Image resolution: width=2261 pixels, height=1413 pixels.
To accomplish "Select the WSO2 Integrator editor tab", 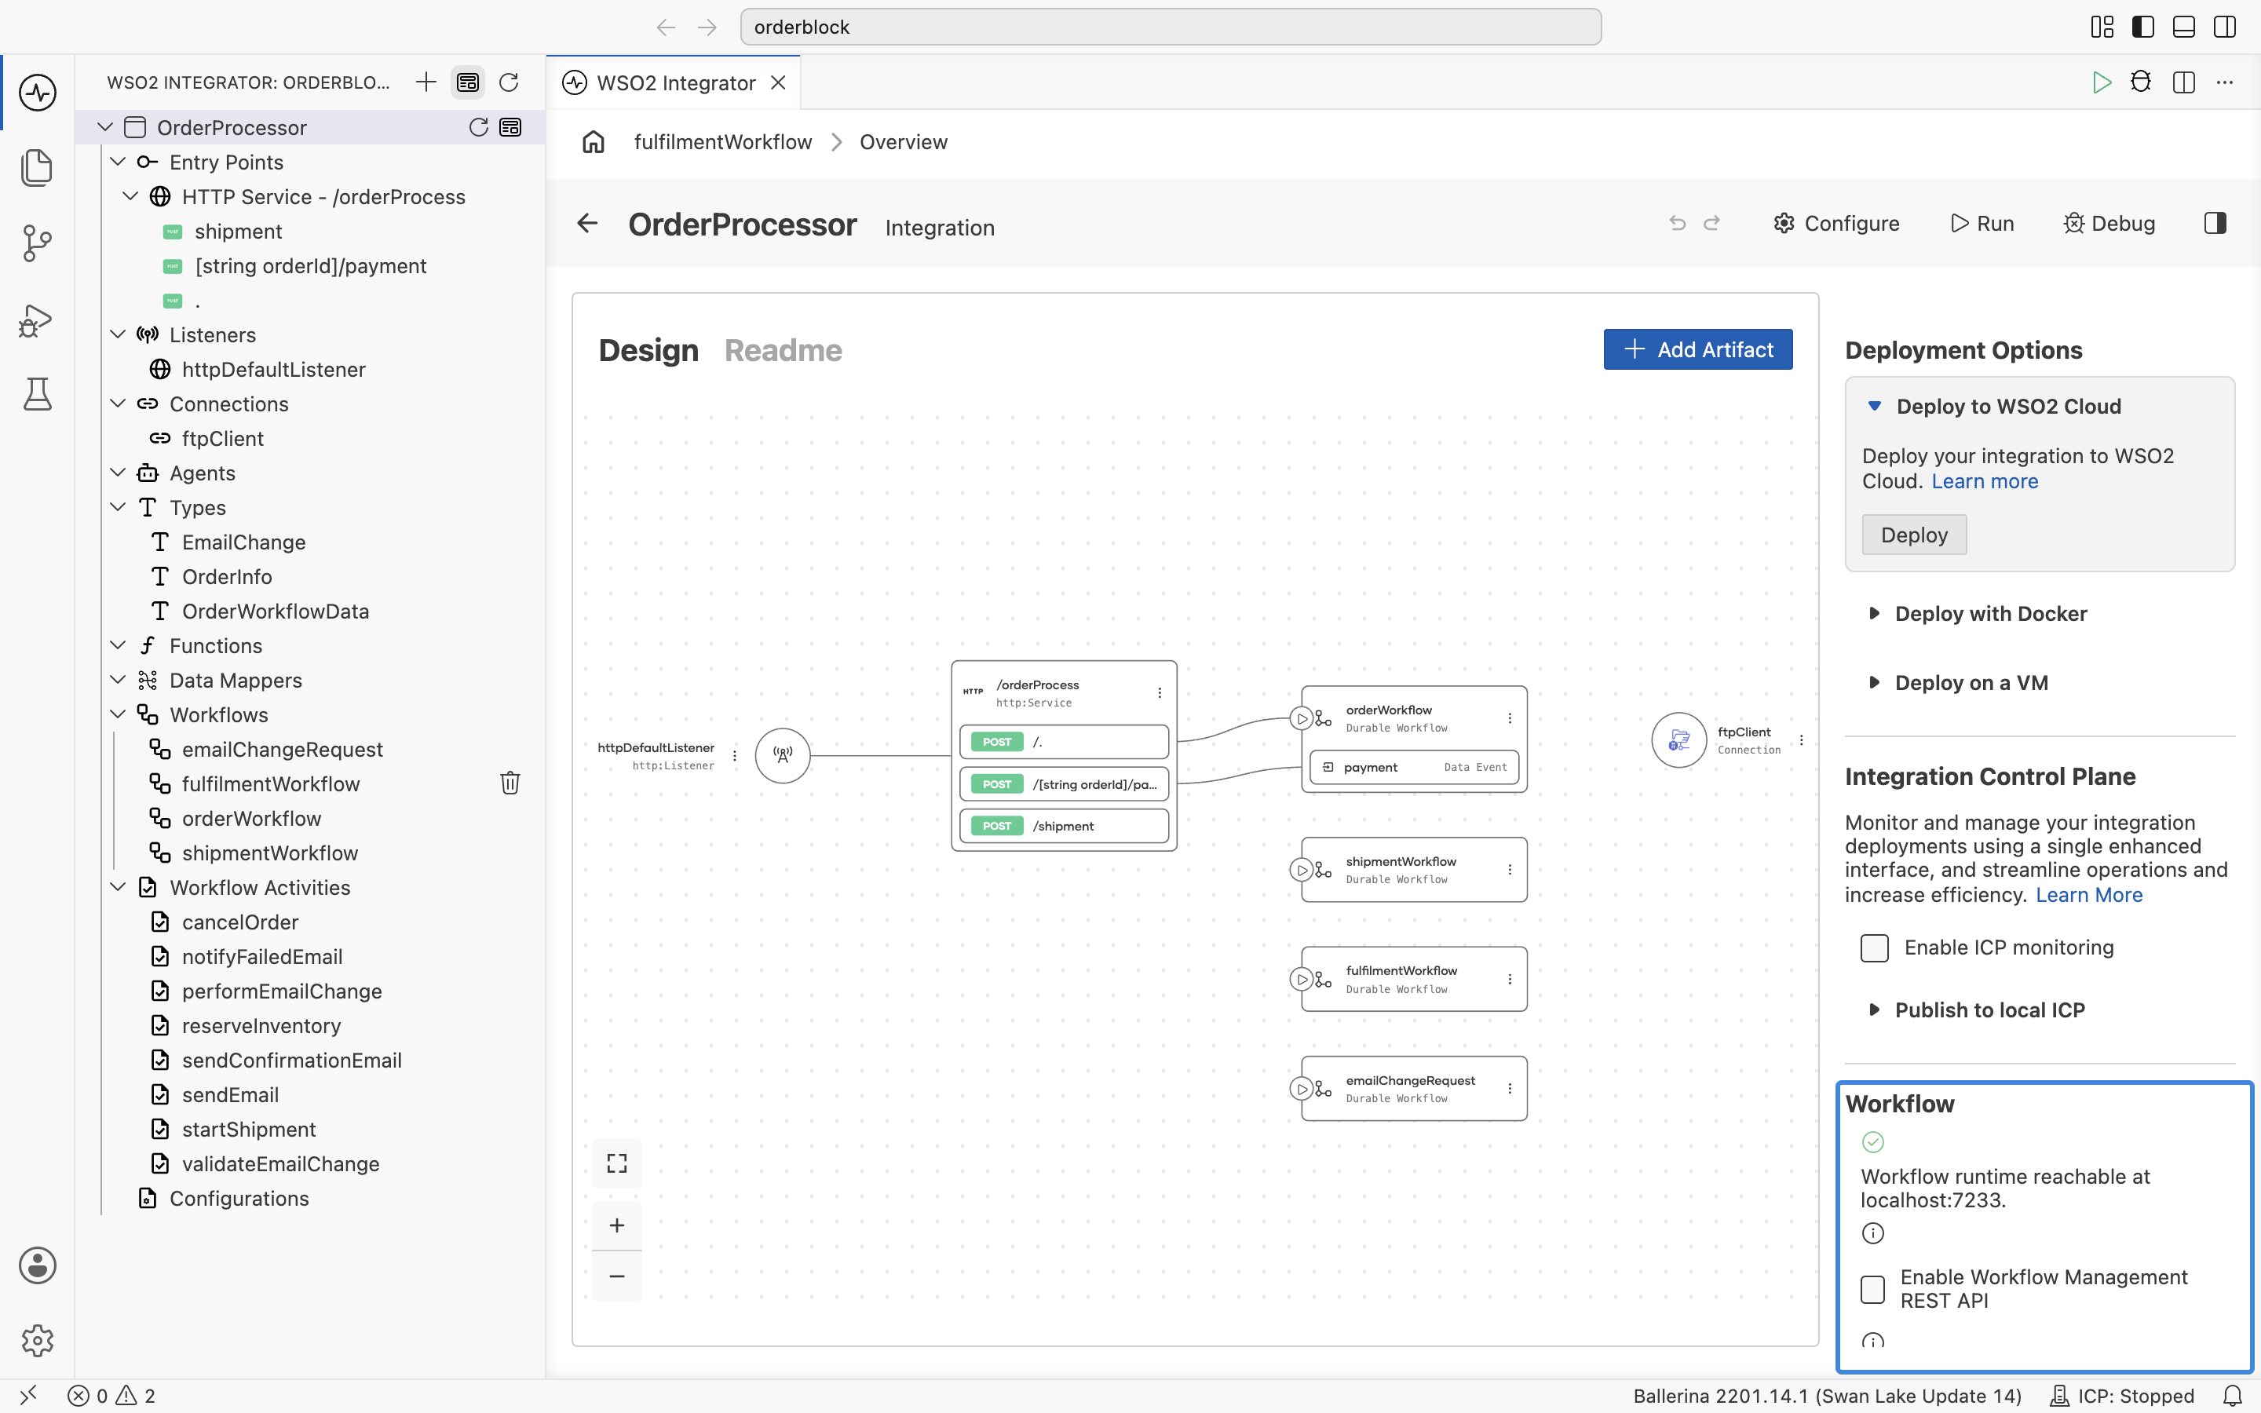I will tap(674, 82).
